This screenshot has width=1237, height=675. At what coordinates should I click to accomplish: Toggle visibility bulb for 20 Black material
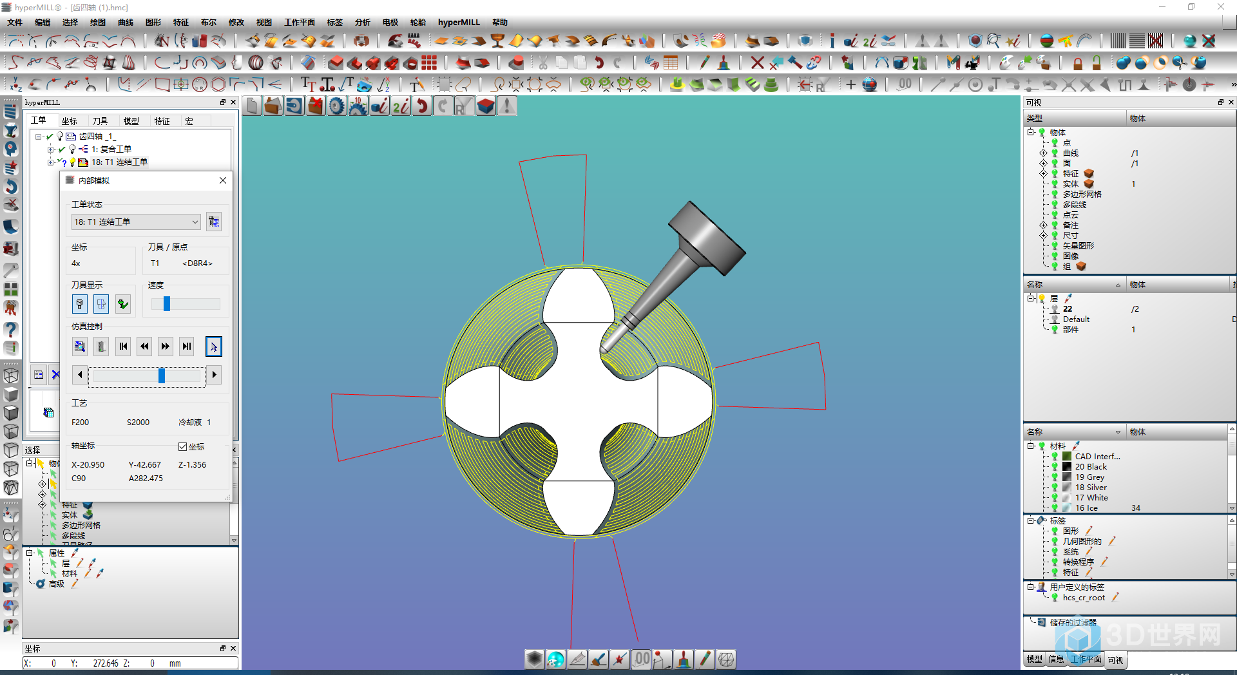tap(1055, 467)
